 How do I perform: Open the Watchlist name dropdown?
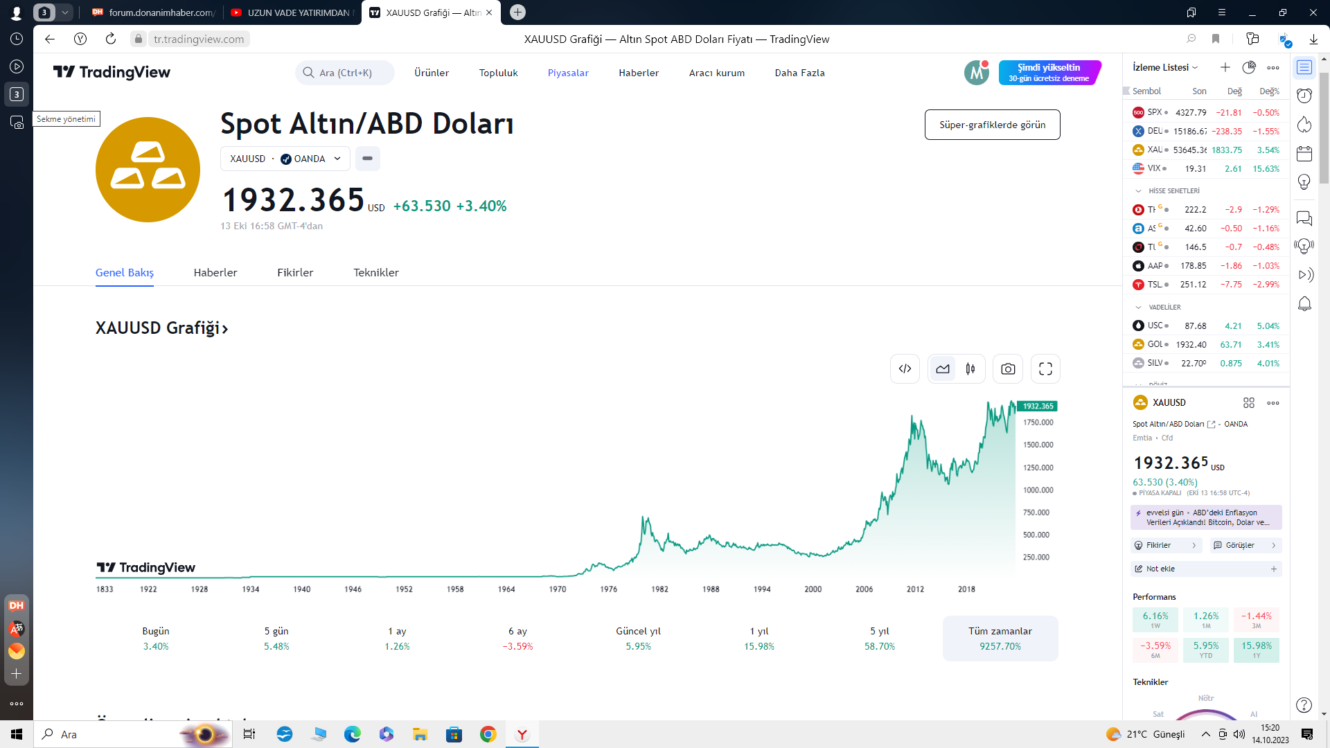(x=1165, y=67)
